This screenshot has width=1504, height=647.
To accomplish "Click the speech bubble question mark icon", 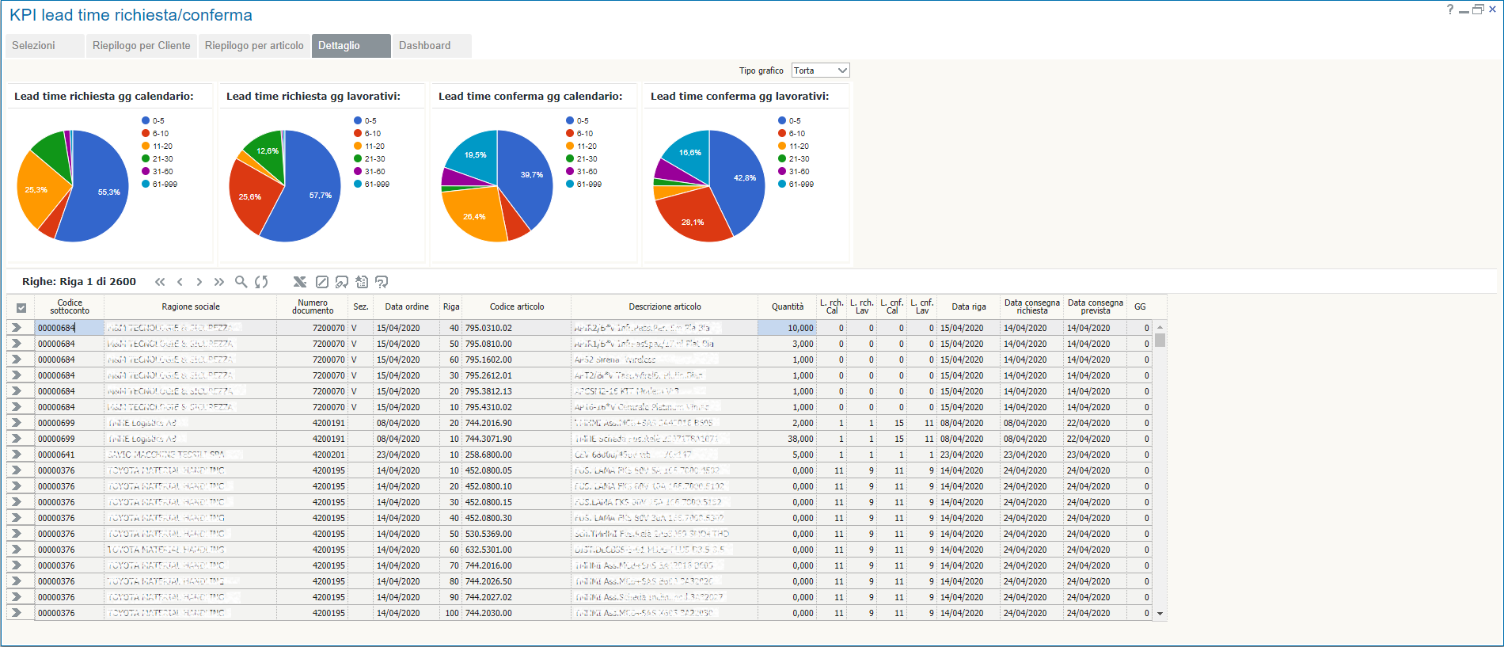I will click(382, 282).
